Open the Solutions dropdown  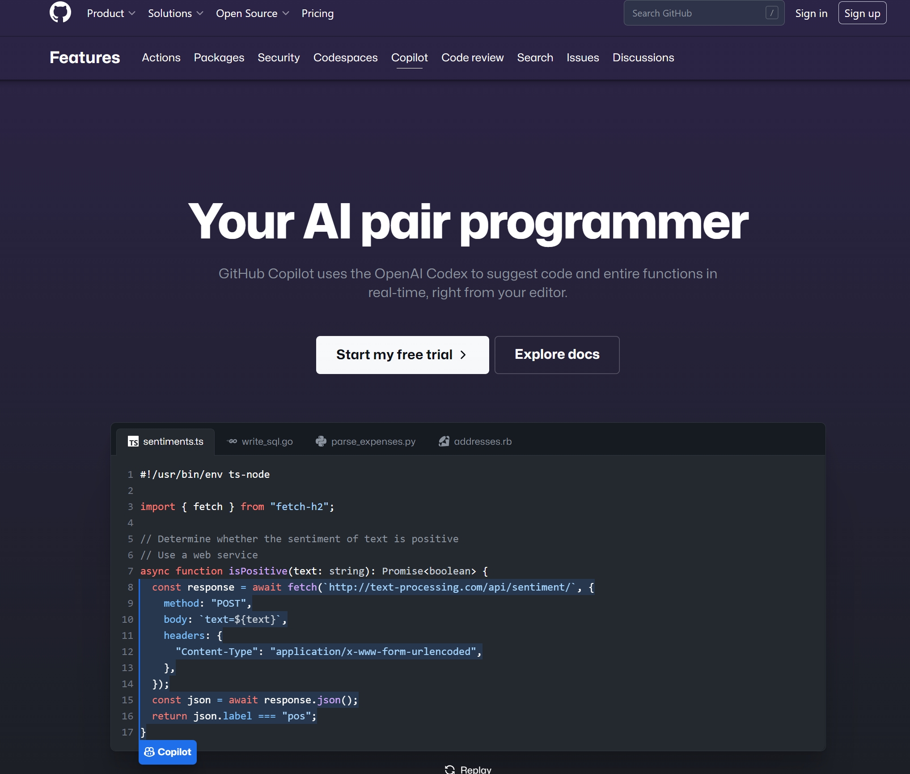175,13
